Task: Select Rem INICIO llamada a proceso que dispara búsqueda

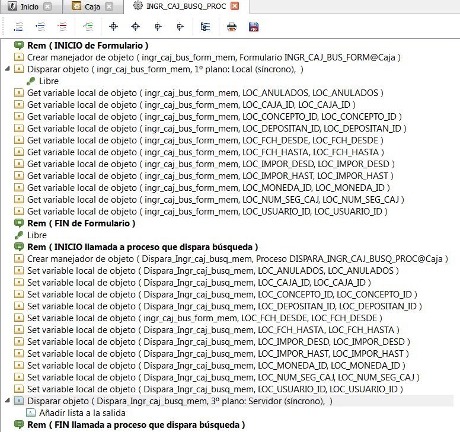Action: pyautogui.click(x=143, y=247)
